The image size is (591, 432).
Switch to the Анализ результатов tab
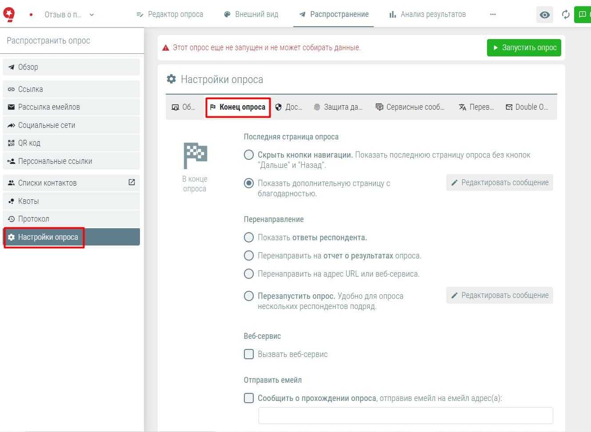(427, 14)
